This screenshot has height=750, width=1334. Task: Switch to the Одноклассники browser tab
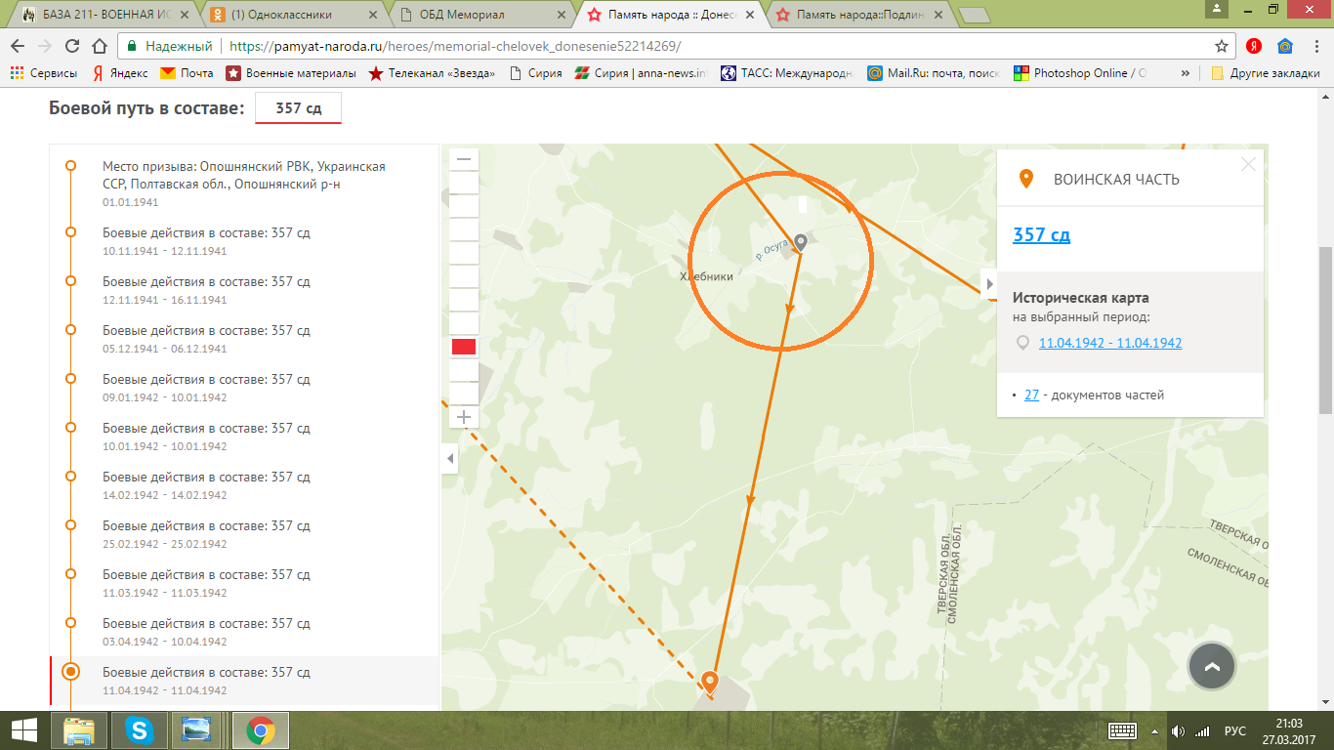pos(293,15)
